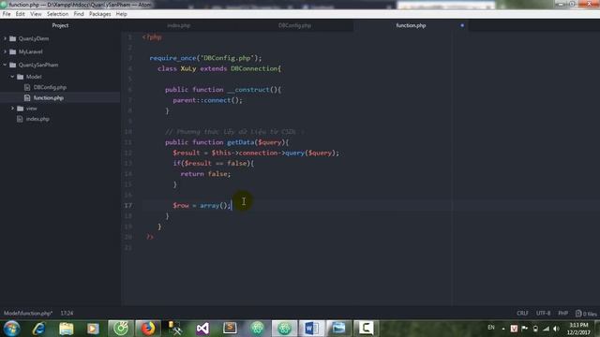Screen dimensions: 600x337
Task: Open the File menu
Action: click(7, 14)
